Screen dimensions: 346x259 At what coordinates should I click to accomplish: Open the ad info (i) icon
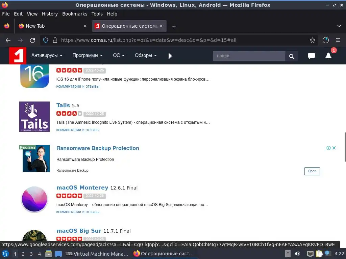[328, 148]
